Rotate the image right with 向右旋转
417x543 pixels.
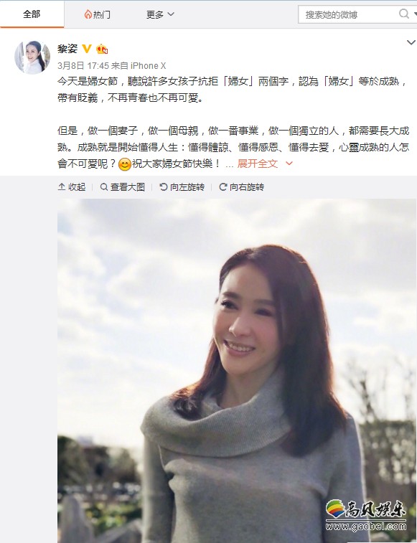(242, 187)
